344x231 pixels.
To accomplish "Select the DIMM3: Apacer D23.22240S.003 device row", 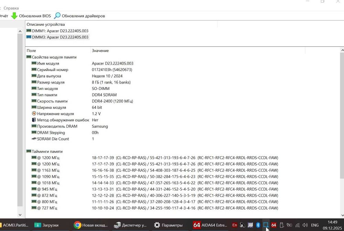I will [x=57, y=37].
